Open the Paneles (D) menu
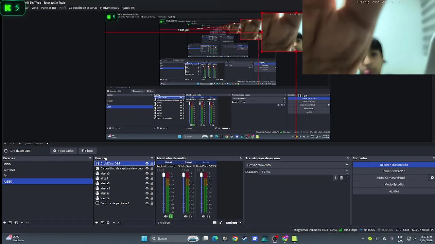This screenshot has height=244, width=435. [x=48, y=8]
